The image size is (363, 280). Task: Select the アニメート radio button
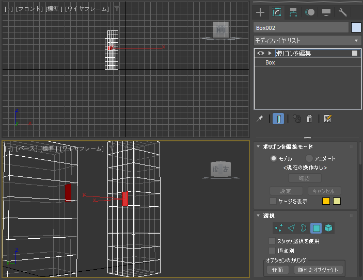tap(309, 158)
